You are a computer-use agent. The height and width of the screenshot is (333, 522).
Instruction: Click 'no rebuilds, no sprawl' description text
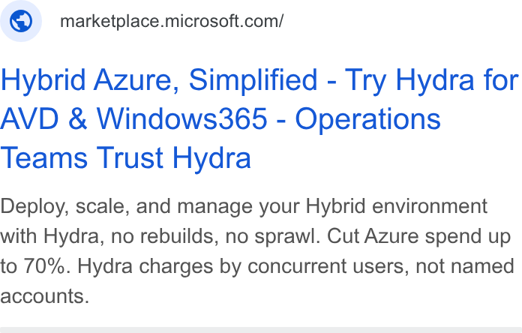coord(213,236)
